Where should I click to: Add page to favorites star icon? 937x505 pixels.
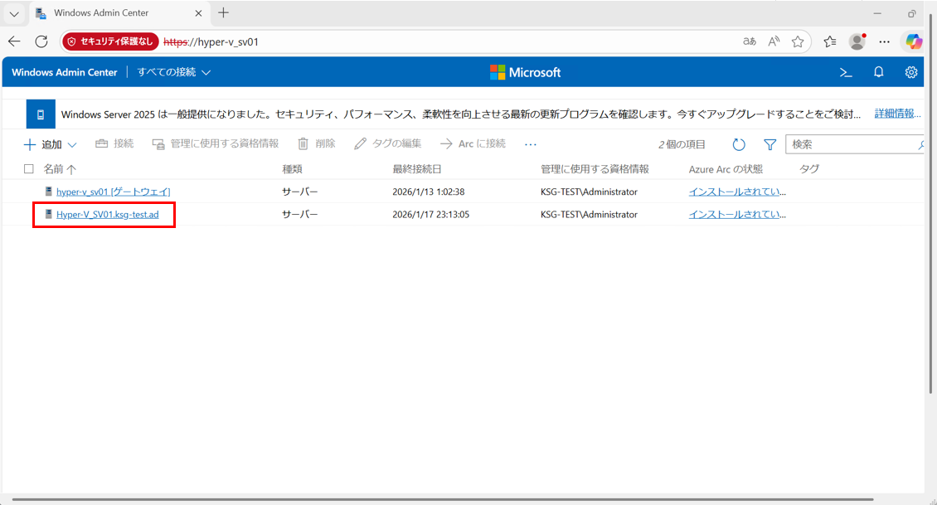[x=798, y=41]
